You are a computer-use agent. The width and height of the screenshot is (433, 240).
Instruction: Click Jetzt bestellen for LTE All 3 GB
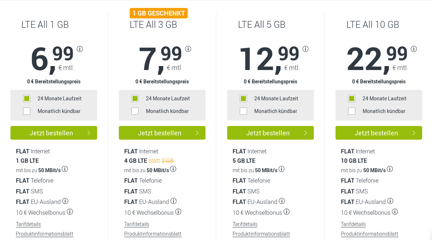tap(162, 133)
